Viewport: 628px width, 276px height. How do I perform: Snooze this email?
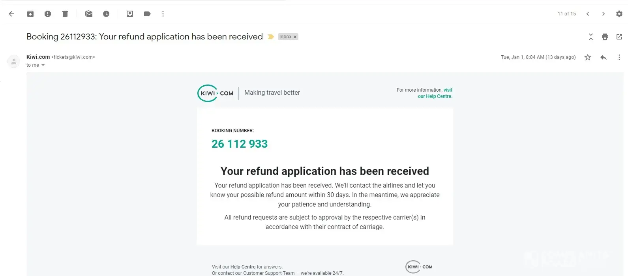pyautogui.click(x=106, y=14)
